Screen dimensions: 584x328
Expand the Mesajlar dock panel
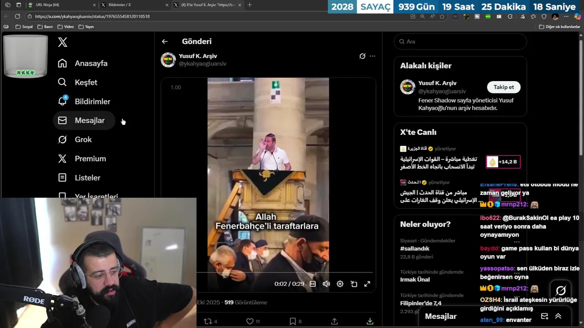[x=558, y=316]
